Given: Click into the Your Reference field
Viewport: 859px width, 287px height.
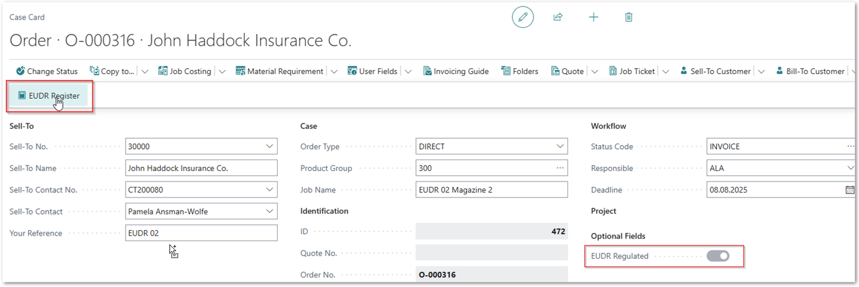Looking at the screenshot, I should [x=201, y=233].
